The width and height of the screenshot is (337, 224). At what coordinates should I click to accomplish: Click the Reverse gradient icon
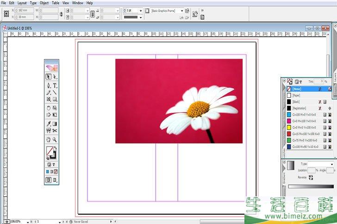(311, 177)
